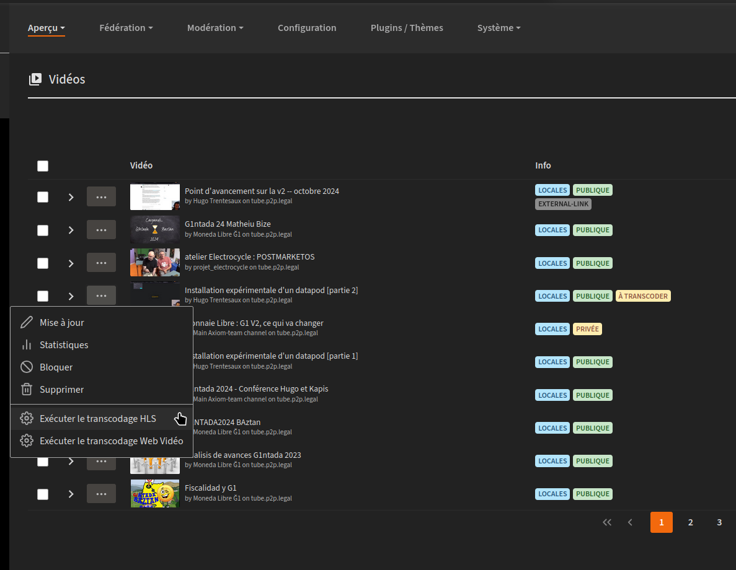The image size is (736, 570).
Task: Click the À TRANSCODER badge
Action: (642, 296)
